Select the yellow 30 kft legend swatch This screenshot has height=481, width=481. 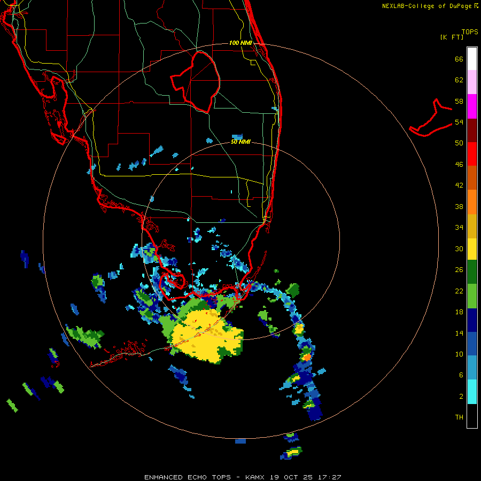coord(472,249)
